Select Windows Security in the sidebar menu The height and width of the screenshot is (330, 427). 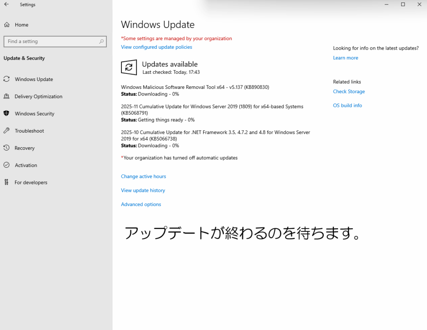click(35, 114)
